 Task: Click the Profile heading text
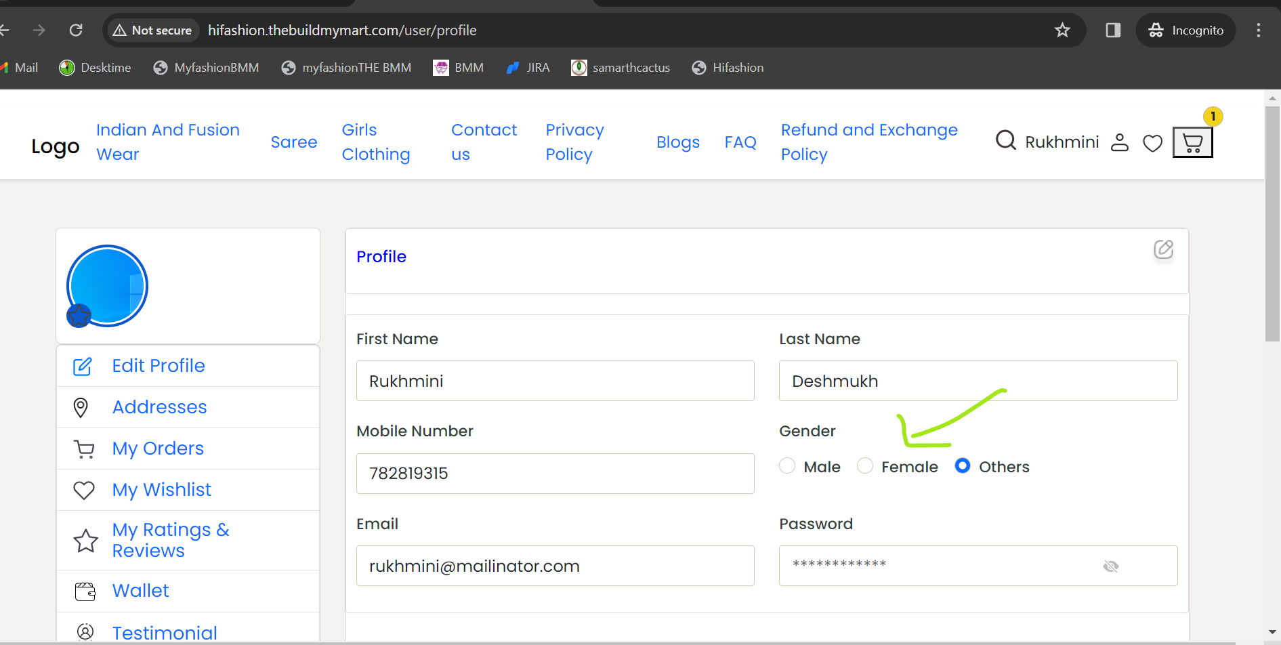381,257
